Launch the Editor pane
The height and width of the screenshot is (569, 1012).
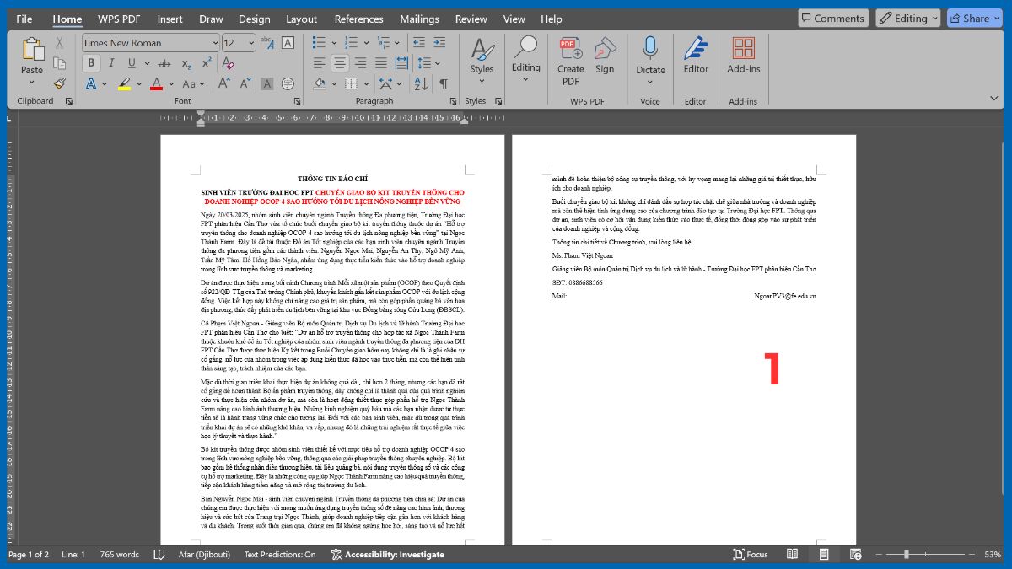coord(695,57)
